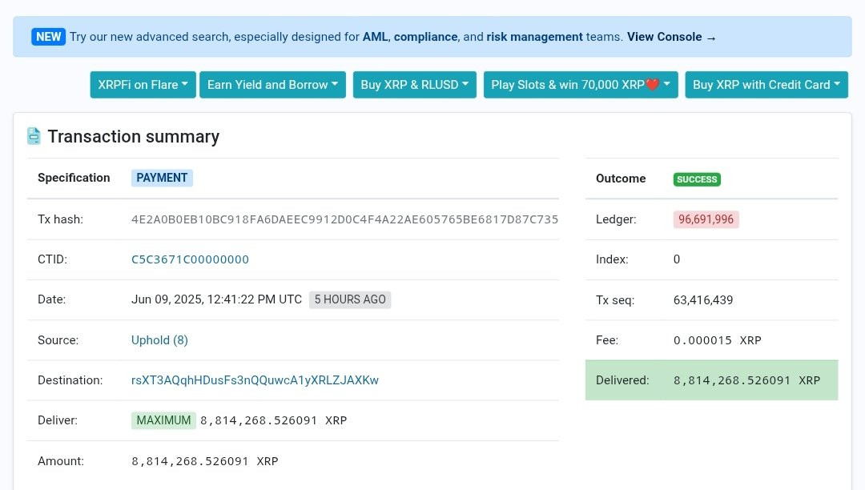
Task: Click the green Delivered amount row
Action: click(x=711, y=380)
